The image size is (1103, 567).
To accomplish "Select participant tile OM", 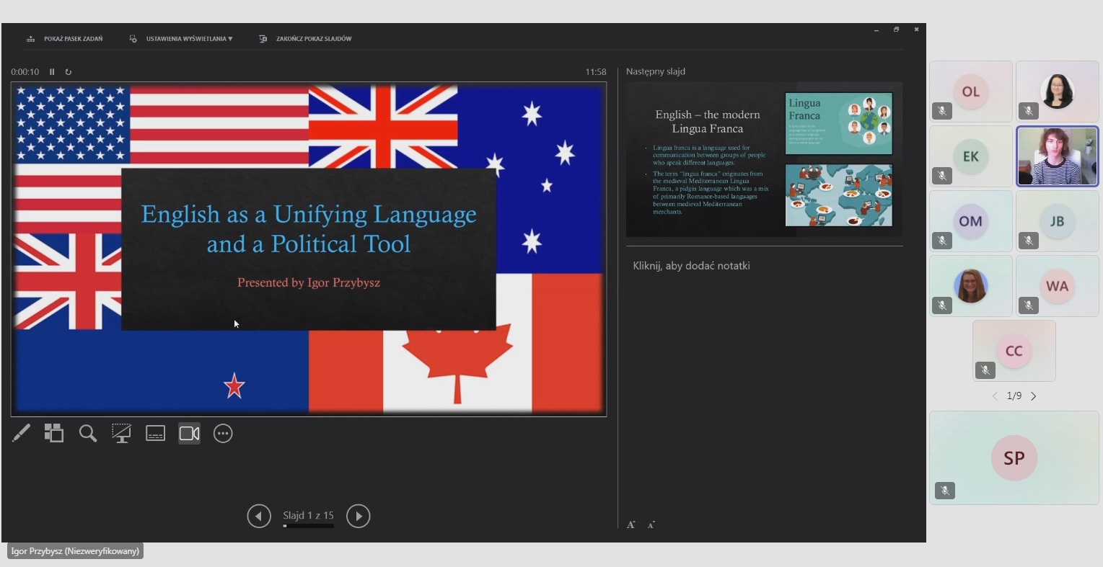I will point(971,221).
